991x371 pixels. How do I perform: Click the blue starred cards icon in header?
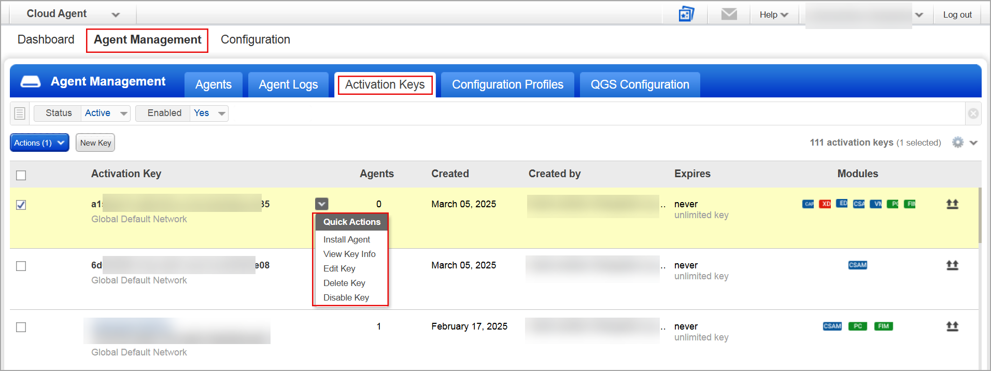(686, 14)
